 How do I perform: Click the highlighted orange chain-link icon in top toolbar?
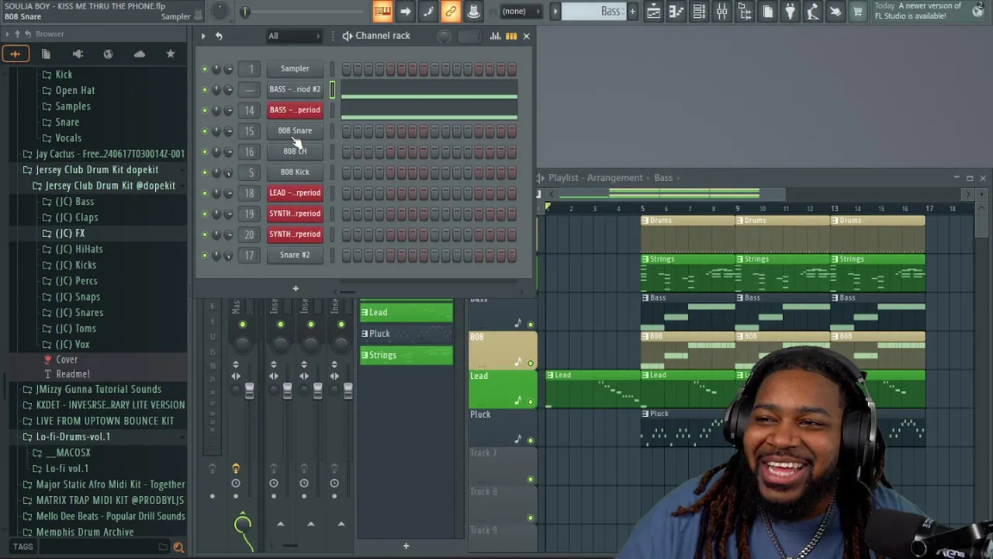click(450, 11)
